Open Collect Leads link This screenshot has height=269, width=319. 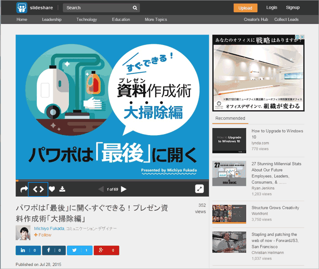tap(286, 20)
